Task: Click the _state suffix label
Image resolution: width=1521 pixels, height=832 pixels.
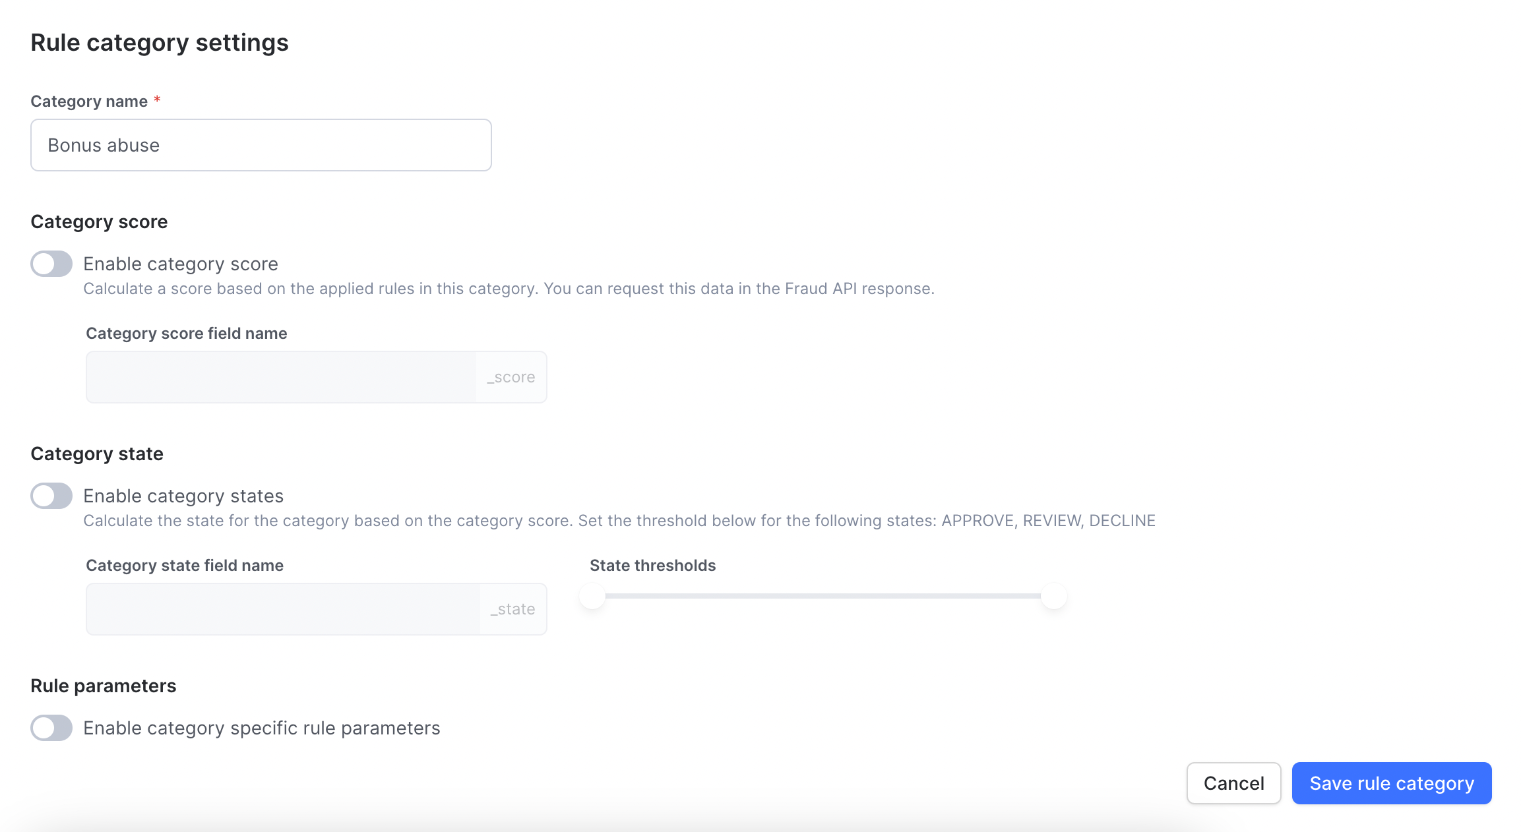Action: pos(512,609)
